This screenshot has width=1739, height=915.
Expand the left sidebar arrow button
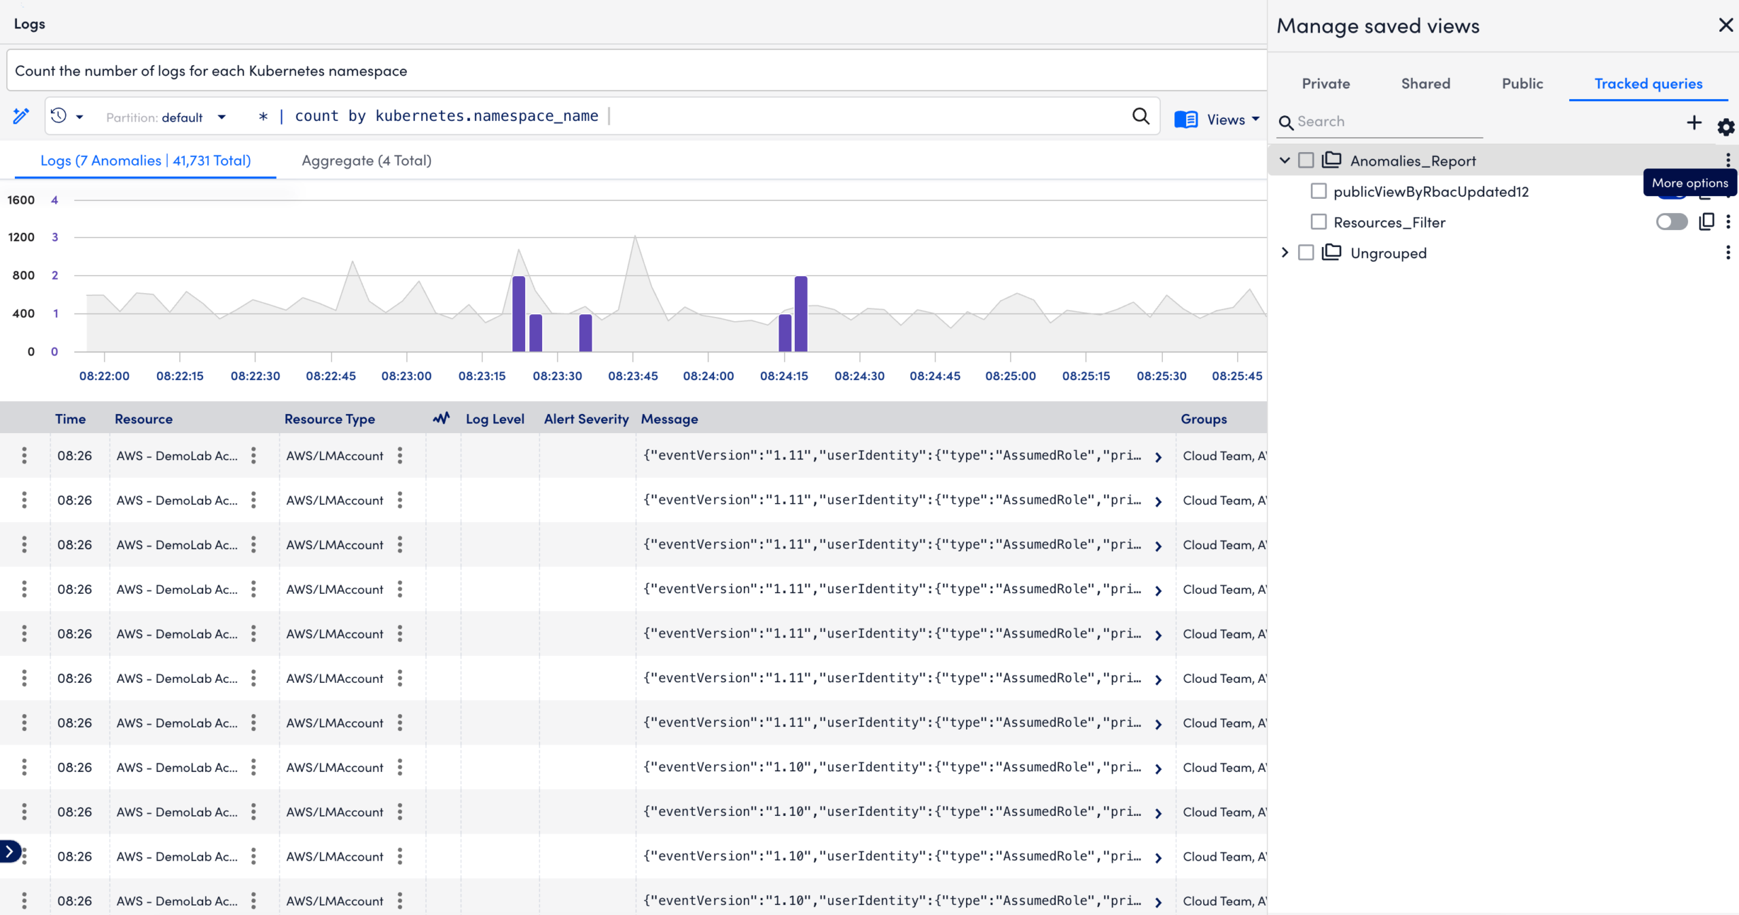[10, 851]
